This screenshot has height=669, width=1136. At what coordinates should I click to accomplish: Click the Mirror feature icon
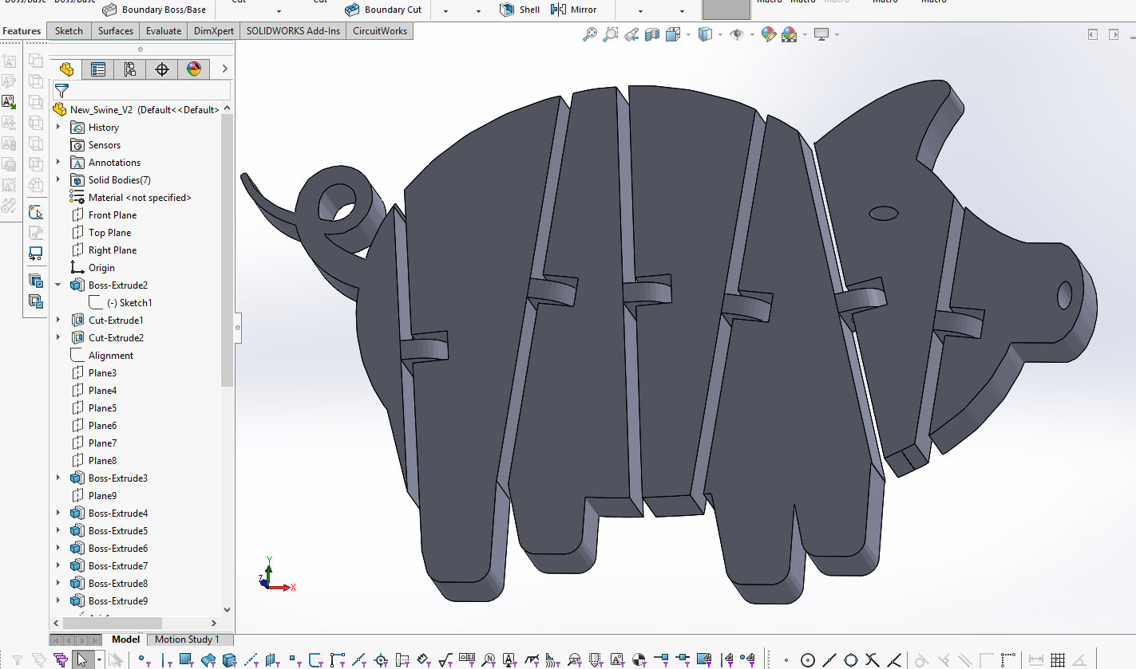[559, 10]
